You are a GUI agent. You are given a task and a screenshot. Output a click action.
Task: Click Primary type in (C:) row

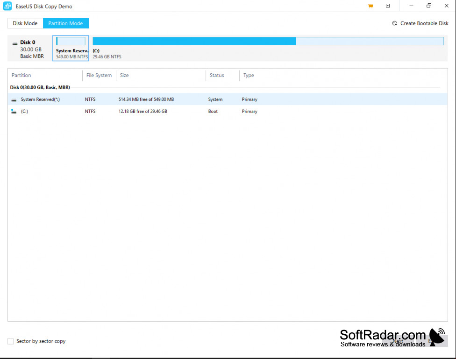pyautogui.click(x=249, y=111)
